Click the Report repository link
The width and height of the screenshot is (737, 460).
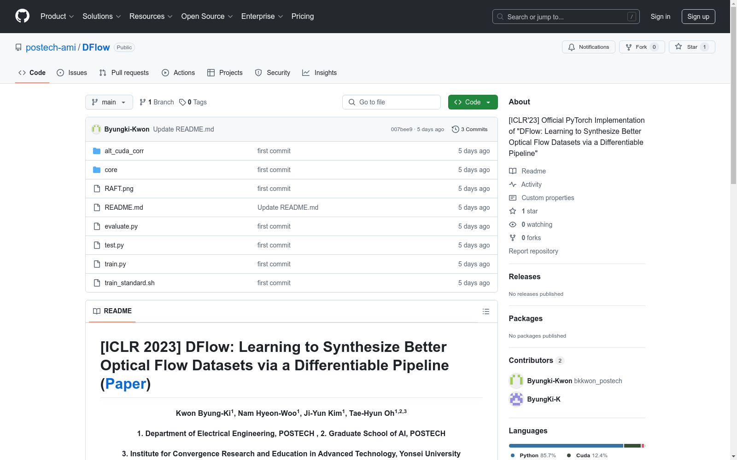533,251
